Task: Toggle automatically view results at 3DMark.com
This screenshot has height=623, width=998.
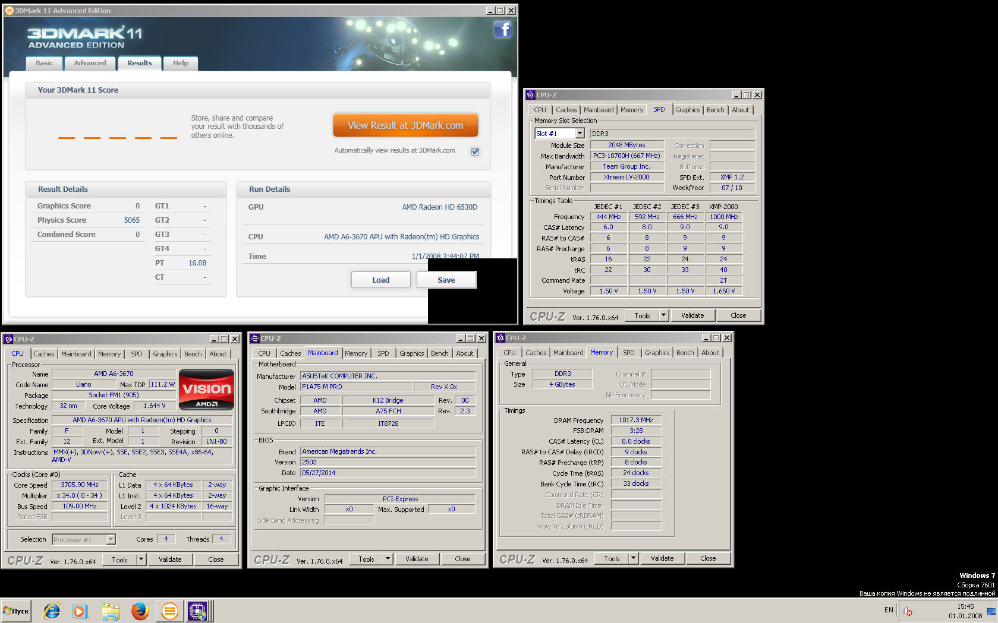Action: (x=475, y=151)
